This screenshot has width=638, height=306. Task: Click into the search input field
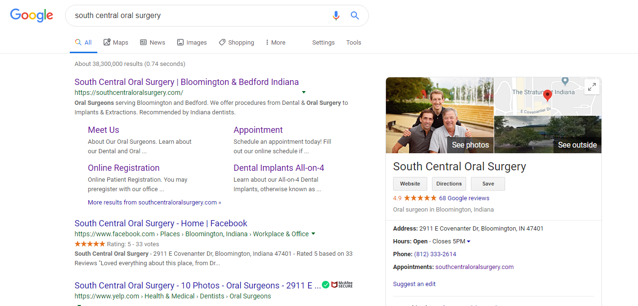[199, 16]
